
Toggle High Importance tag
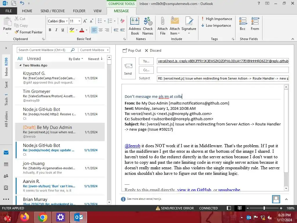click(216, 19)
